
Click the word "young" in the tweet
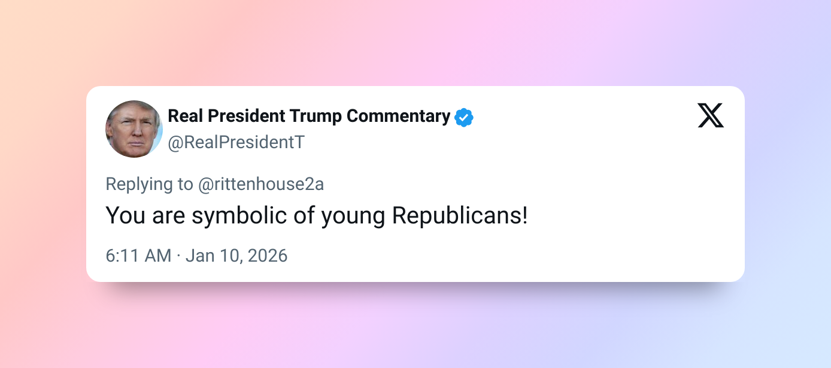[x=353, y=216]
